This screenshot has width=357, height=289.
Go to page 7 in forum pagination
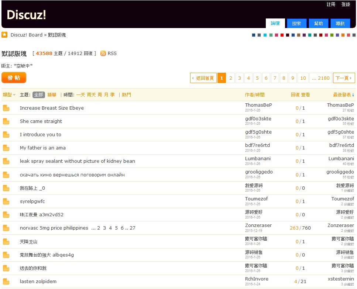[275, 78]
